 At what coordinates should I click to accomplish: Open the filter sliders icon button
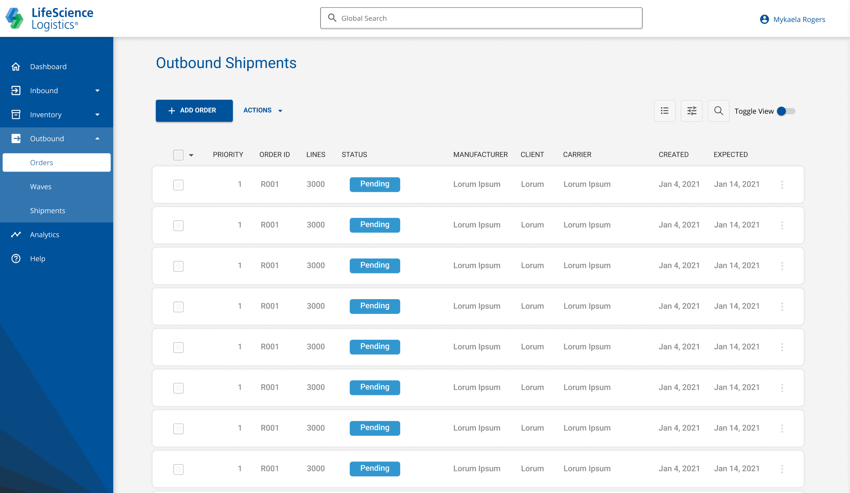point(691,111)
